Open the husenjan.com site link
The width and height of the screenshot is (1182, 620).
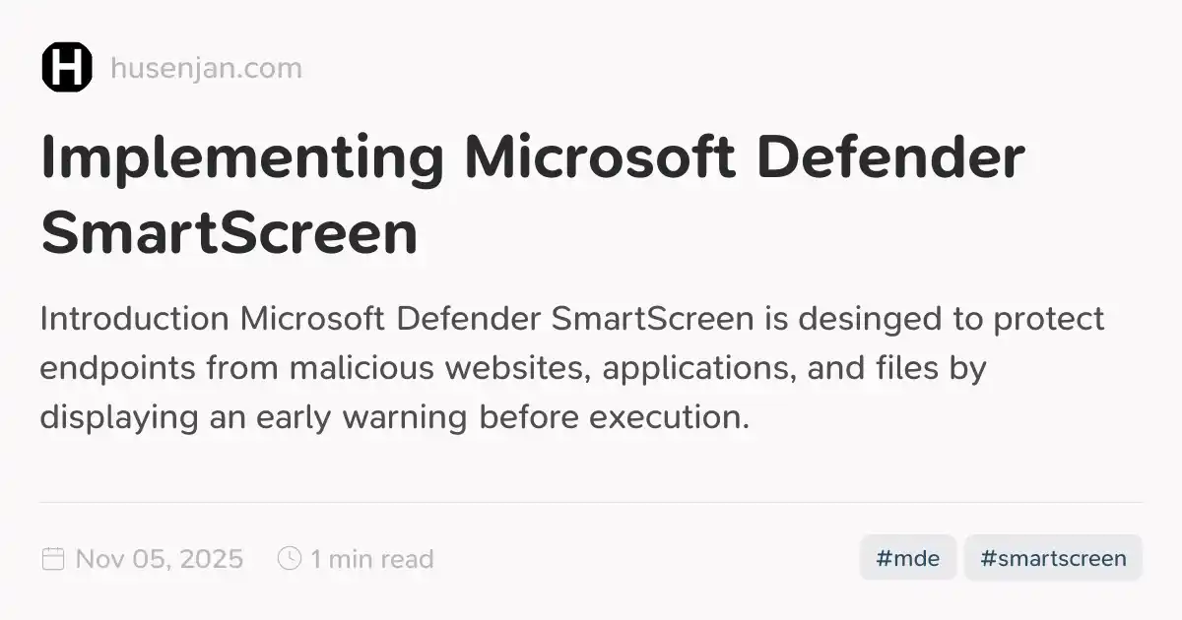click(207, 69)
